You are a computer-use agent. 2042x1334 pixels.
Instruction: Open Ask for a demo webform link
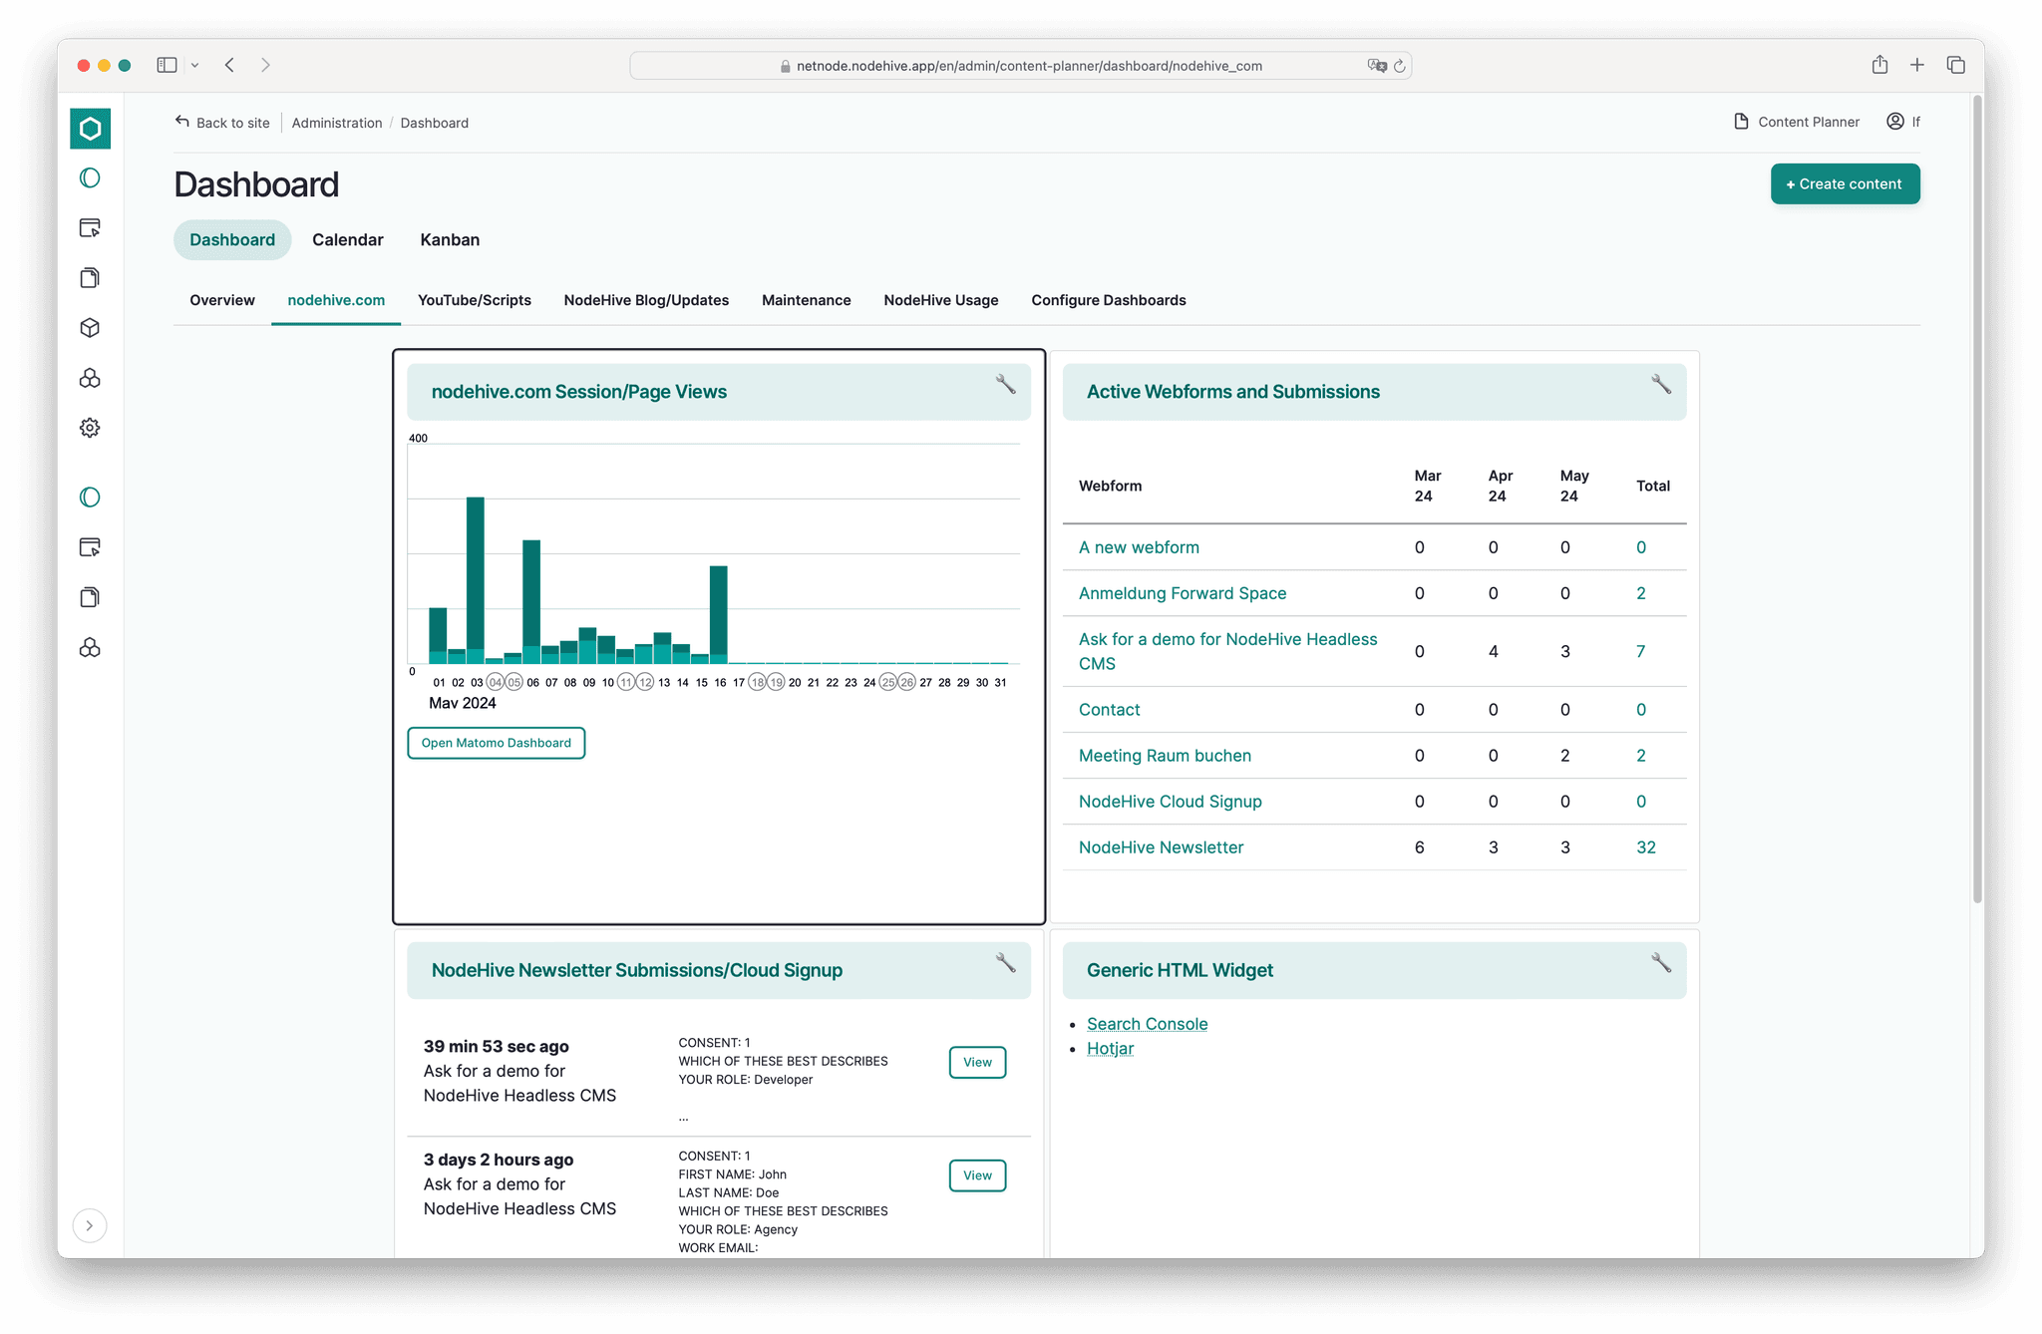pos(1228,651)
